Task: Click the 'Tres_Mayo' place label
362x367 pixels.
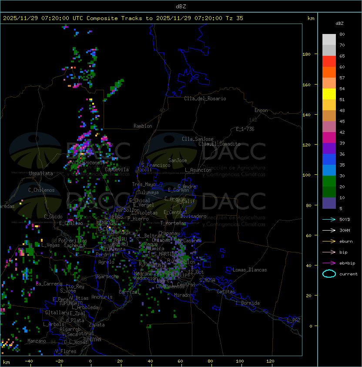Action: (x=144, y=184)
